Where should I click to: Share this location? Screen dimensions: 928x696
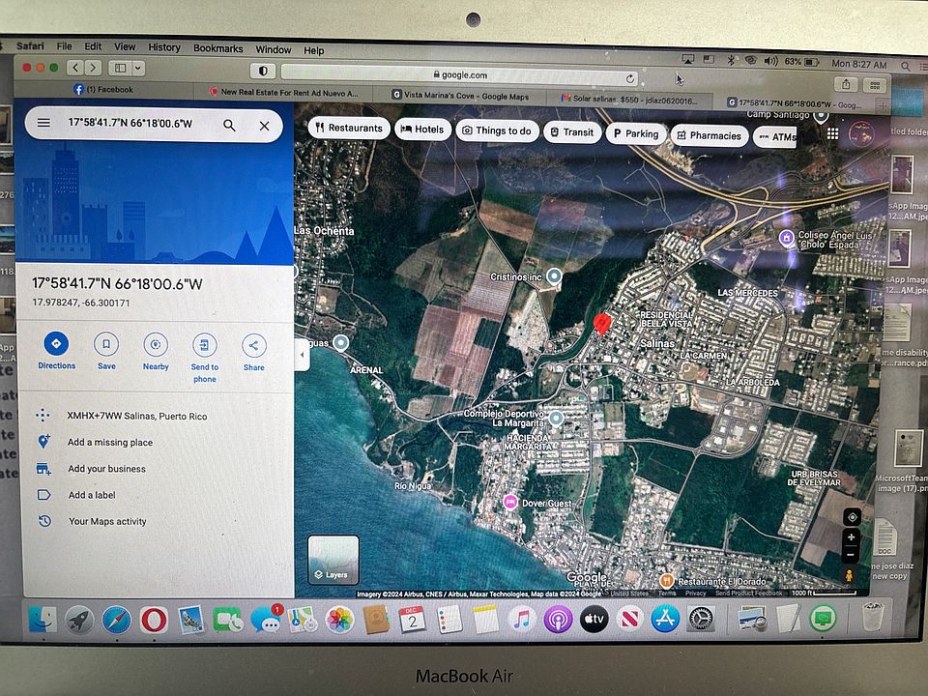click(254, 353)
